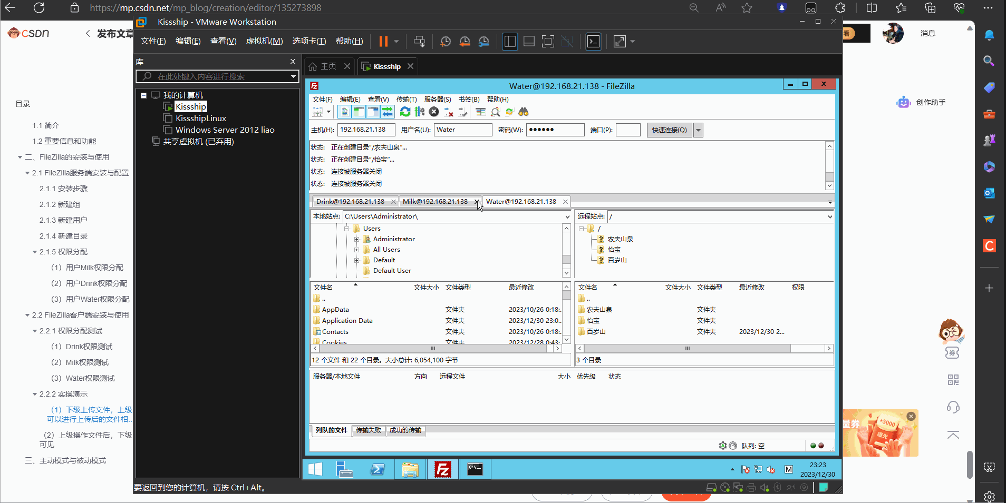
Task: Cancel current operation in FileZilla toolbar
Action: tap(434, 112)
